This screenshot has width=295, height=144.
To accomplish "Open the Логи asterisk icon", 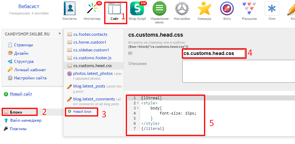I will pyautogui.click(x=272, y=9).
